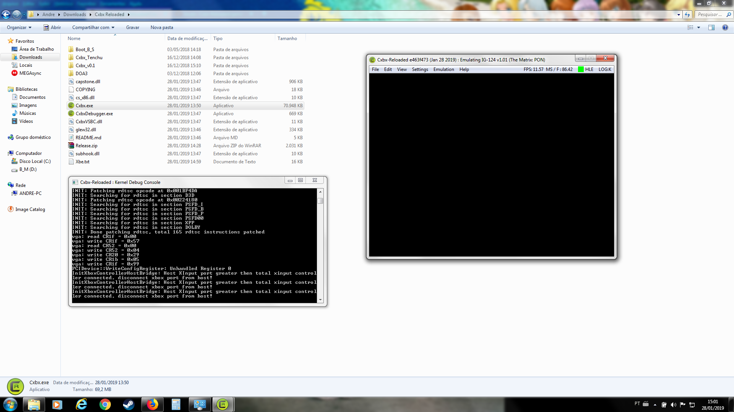
Task: Select Disco Local (C:) in the sidebar
Action: [x=31, y=161]
